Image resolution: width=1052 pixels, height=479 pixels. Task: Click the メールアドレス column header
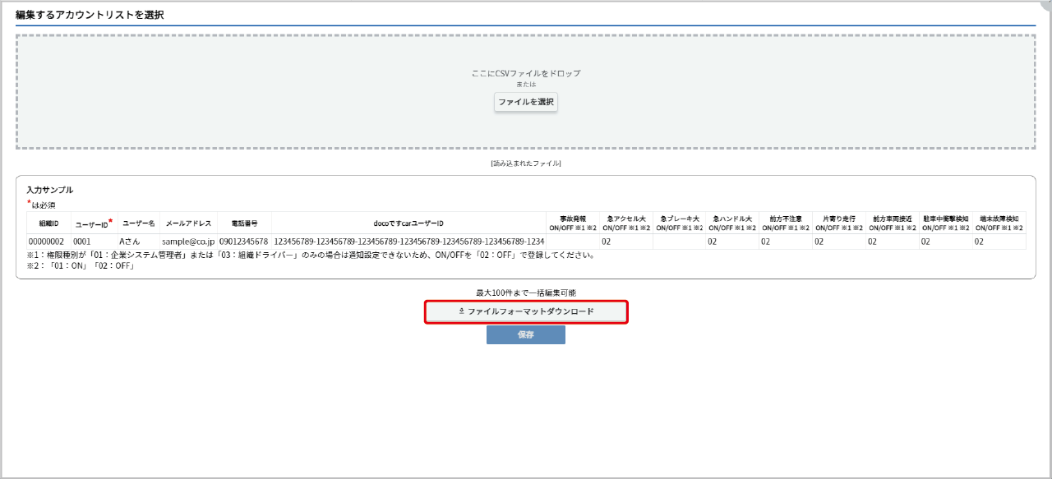point(188,223)
